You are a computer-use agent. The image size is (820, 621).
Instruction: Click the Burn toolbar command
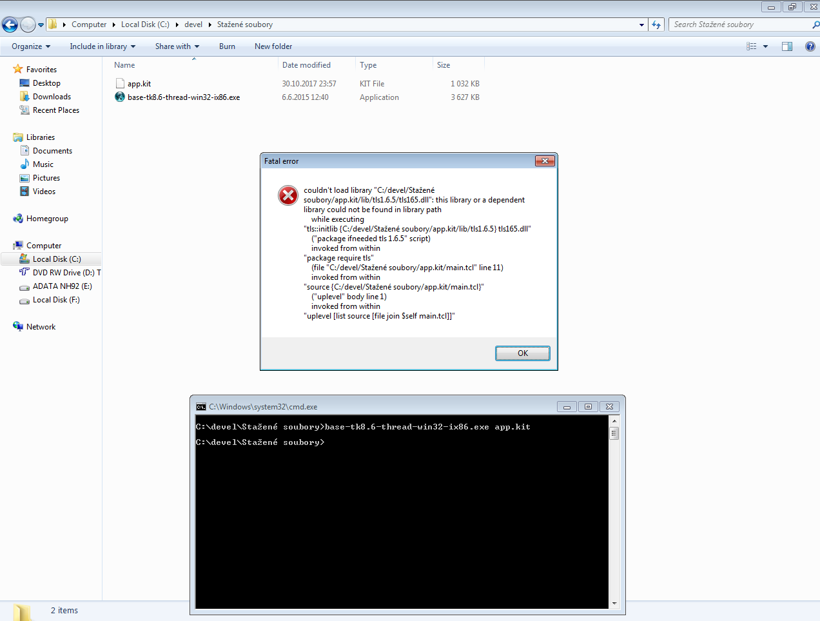pyautogui.click(x=227, y=46)
